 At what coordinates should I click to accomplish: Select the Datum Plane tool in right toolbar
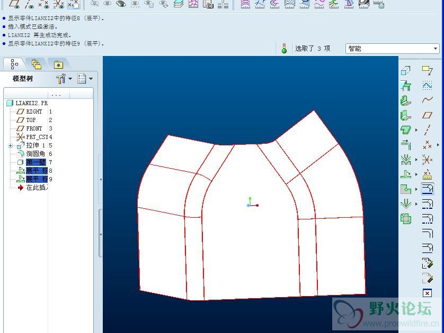click(x=427, y=115)
